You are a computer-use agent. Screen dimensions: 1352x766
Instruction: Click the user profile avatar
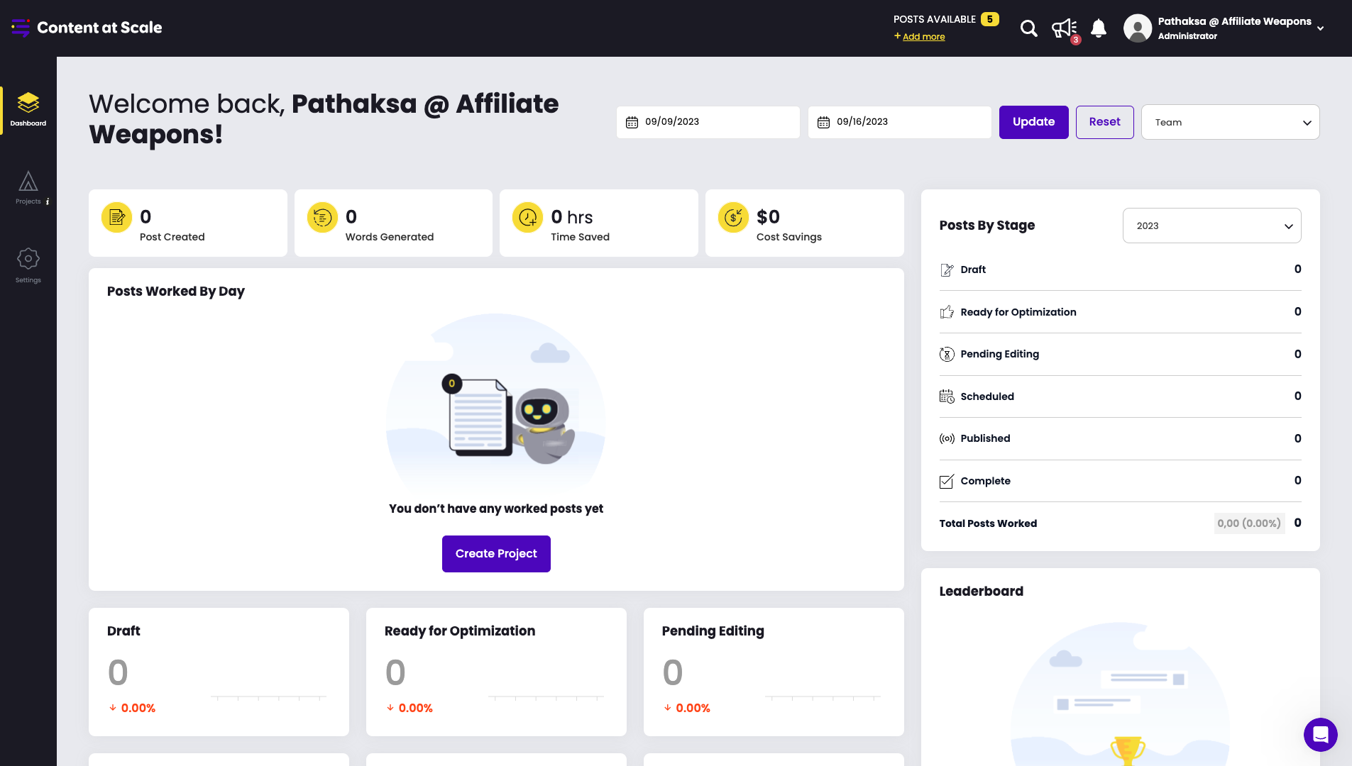click(x=1137, y=28)
